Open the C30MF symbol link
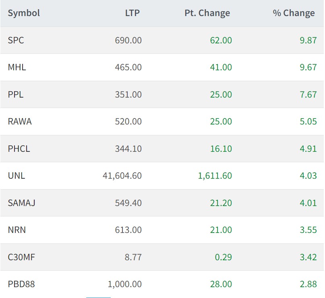 pos(21,257)
